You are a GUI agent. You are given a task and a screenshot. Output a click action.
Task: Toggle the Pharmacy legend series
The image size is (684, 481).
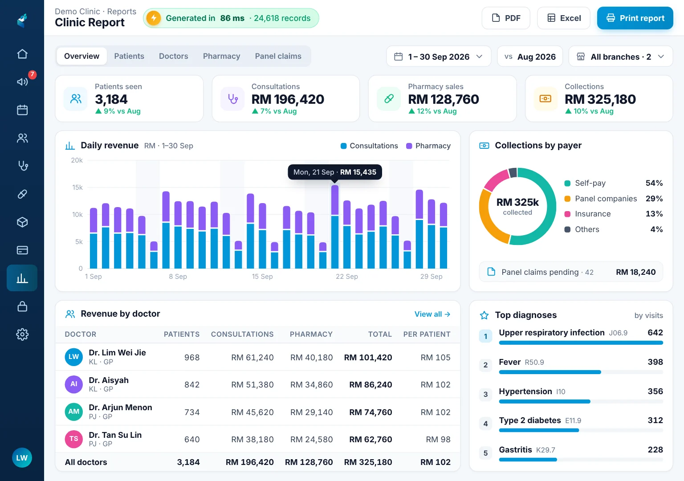(x=428, y=146)
